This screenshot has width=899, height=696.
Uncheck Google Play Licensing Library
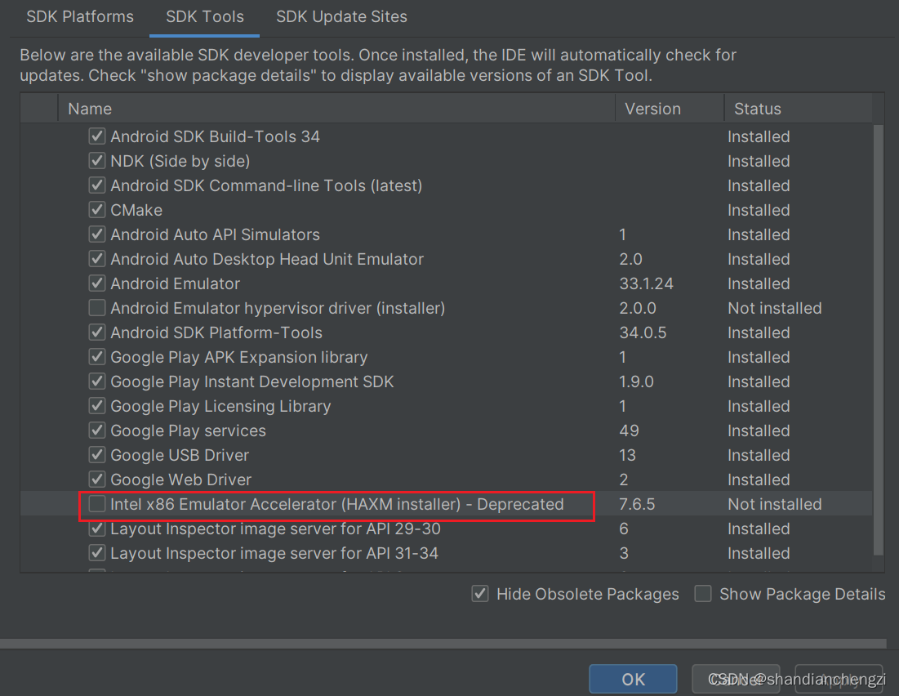pyautogui.click(x=97, y=406)
